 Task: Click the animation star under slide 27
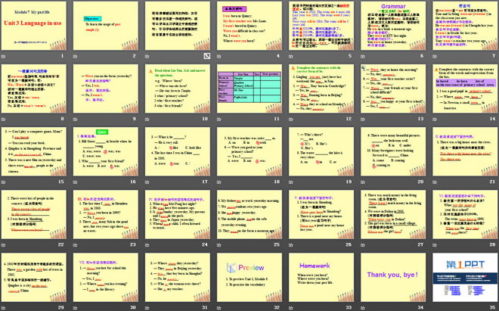coord(363,245)
